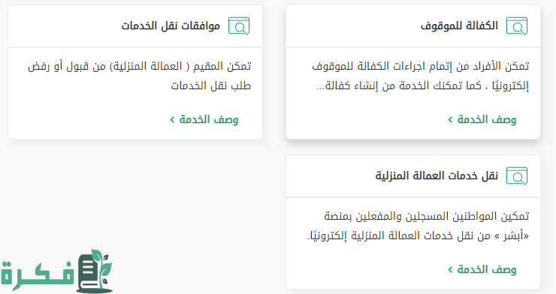The image size is (556, 294).
Task: Select the description mentioning منصة «أبشر»
Action: pyautogui.click(x=418, y=226)
